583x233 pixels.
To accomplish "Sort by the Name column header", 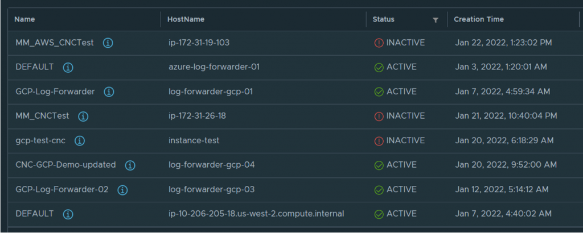I will (x=24, y=19).
